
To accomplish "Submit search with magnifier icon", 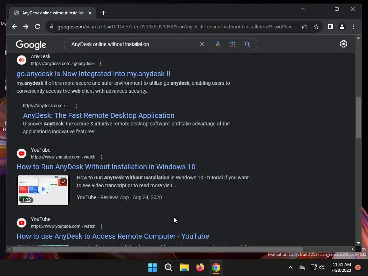I will (247, 44).
